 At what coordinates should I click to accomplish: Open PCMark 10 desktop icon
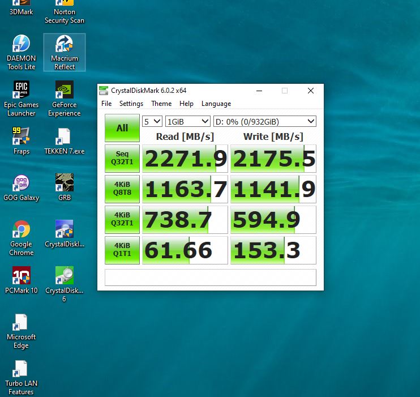(x=21, y=280)
